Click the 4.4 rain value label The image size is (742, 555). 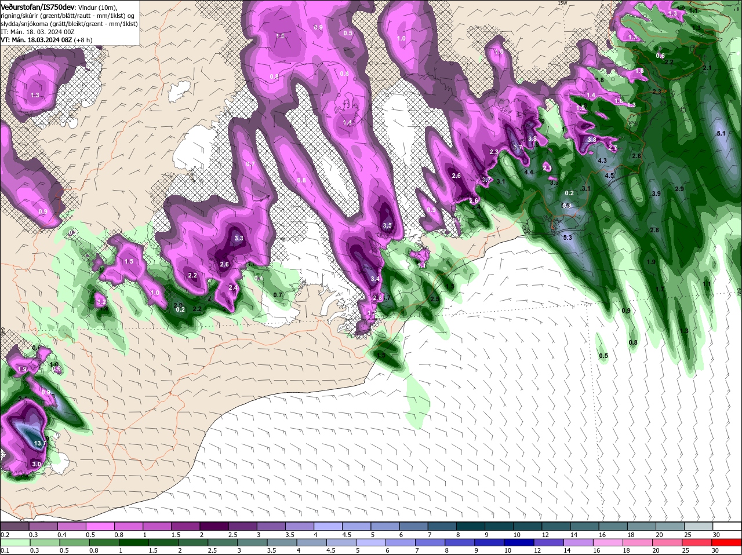point(529,172)
